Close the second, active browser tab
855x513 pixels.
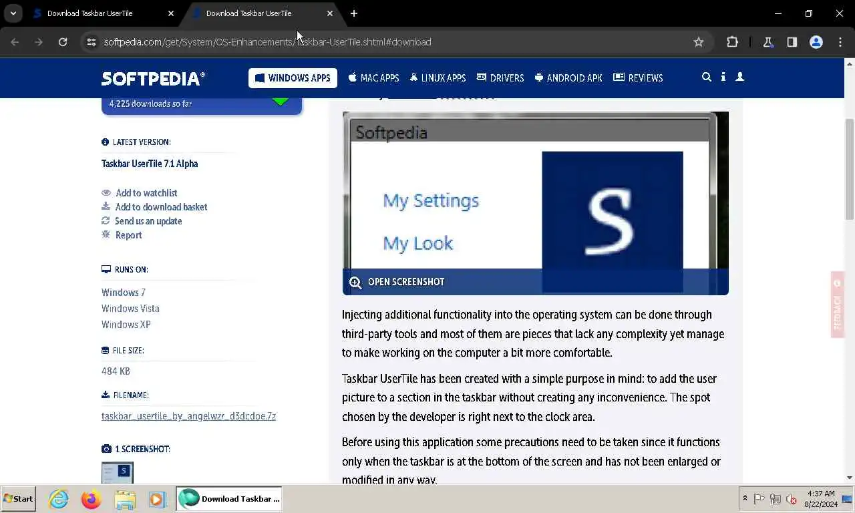(330, 13)
